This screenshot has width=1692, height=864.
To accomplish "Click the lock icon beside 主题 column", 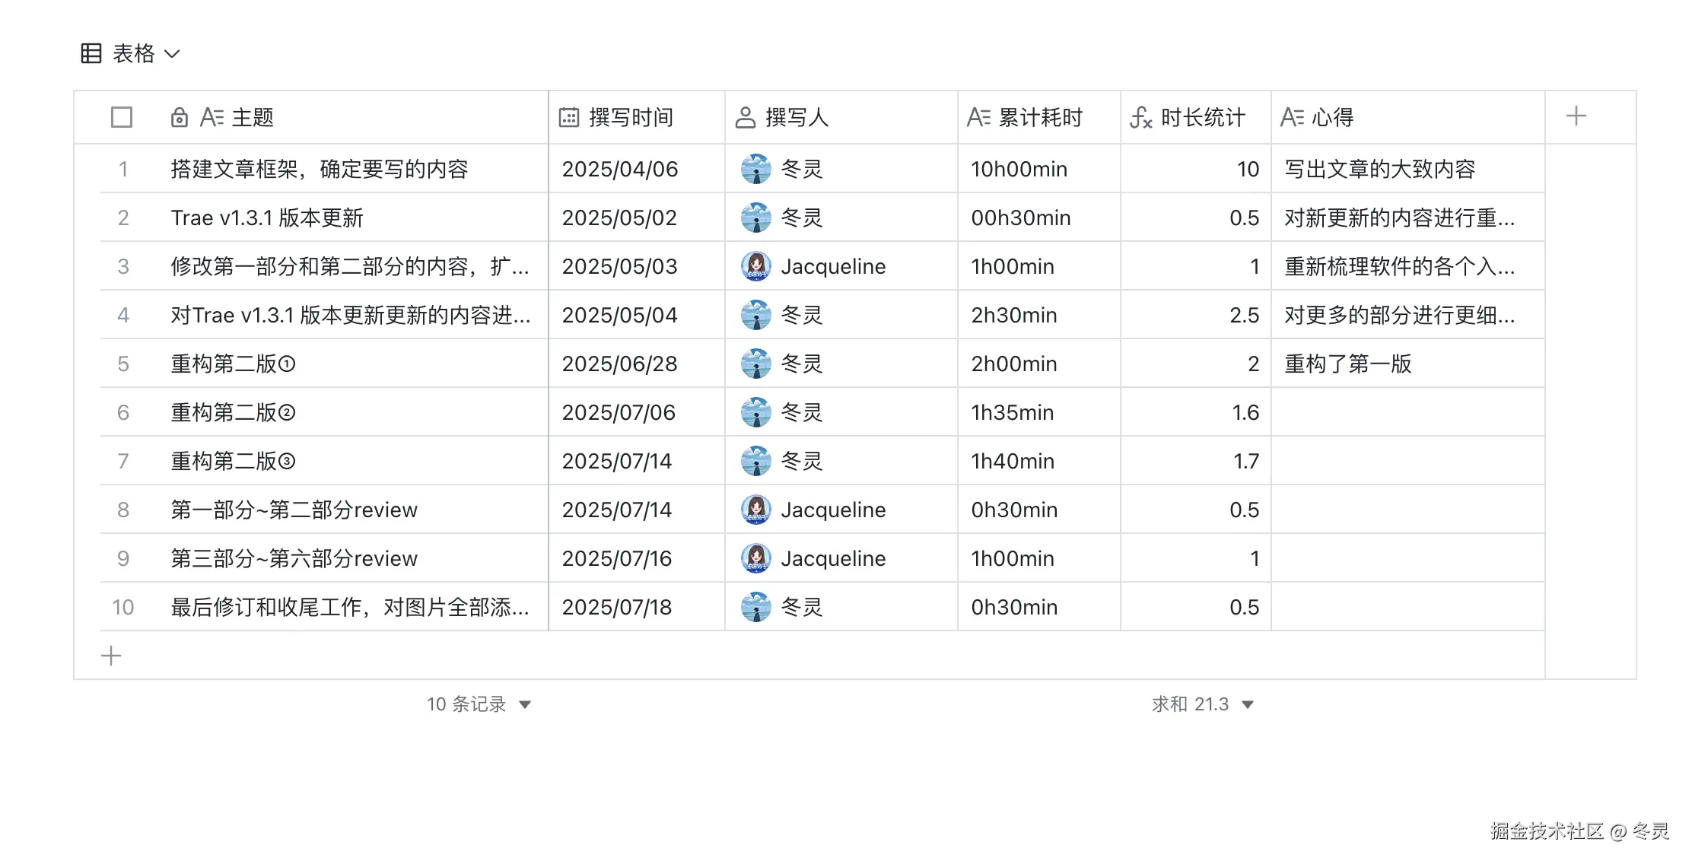I will tap(179, 117).
